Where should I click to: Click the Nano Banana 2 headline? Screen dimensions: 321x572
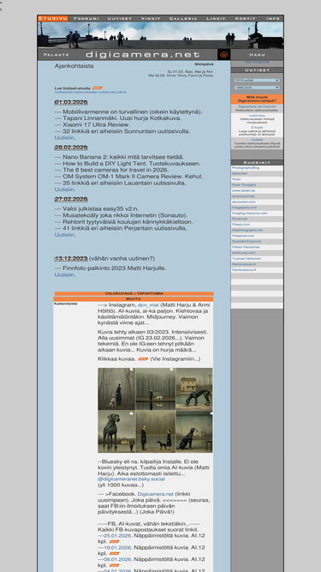click(123, 157)
